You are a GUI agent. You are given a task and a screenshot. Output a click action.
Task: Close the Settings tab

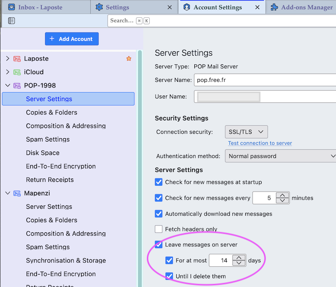(169, 7)
